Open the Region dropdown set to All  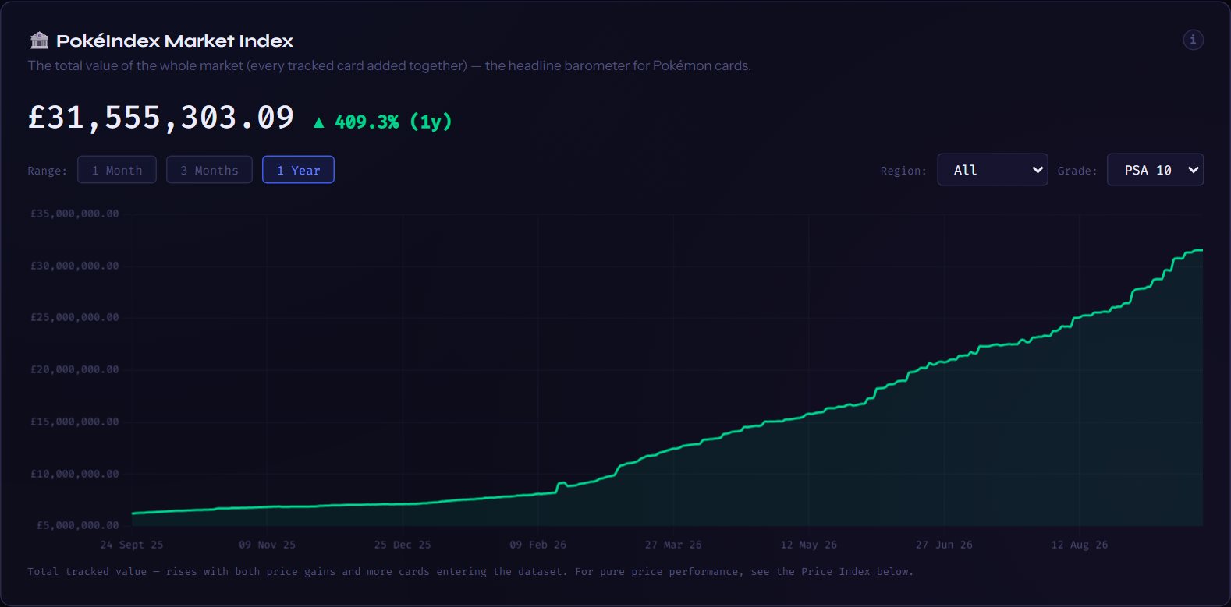click(992, 170)
